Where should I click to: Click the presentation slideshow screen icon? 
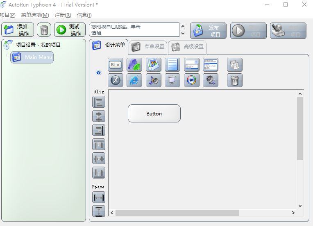172,80
